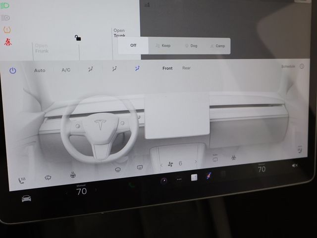
Task: Switch to the Front climate tab
Action: tap(167, 68)
